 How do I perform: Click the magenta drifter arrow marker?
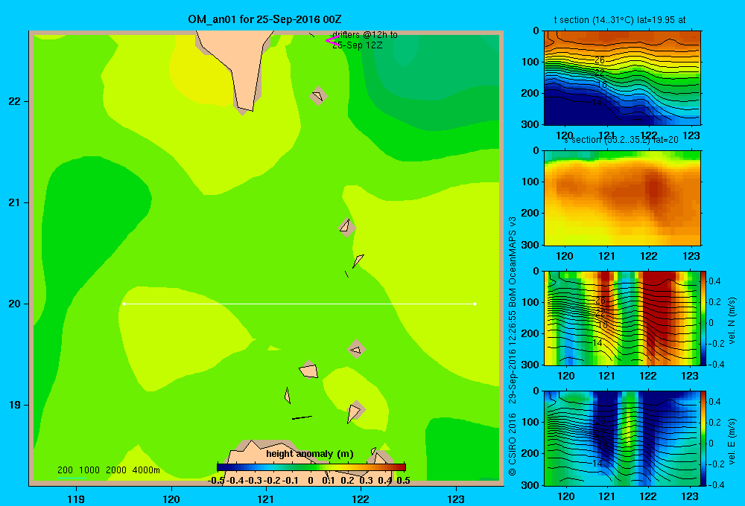pos(332,40)
